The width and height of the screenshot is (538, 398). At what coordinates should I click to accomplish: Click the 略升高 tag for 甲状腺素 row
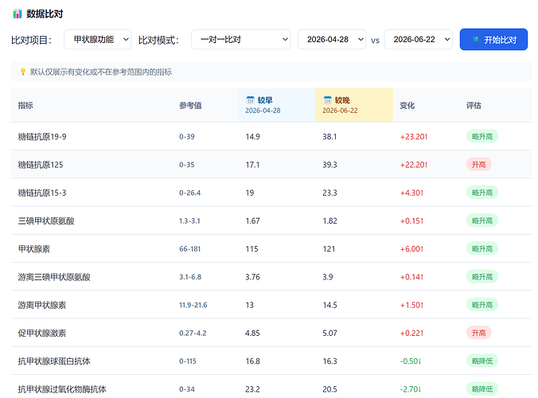[482, 248]
